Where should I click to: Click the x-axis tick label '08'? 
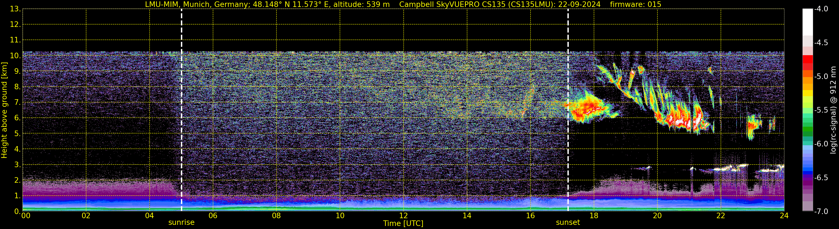click(277, 216)
